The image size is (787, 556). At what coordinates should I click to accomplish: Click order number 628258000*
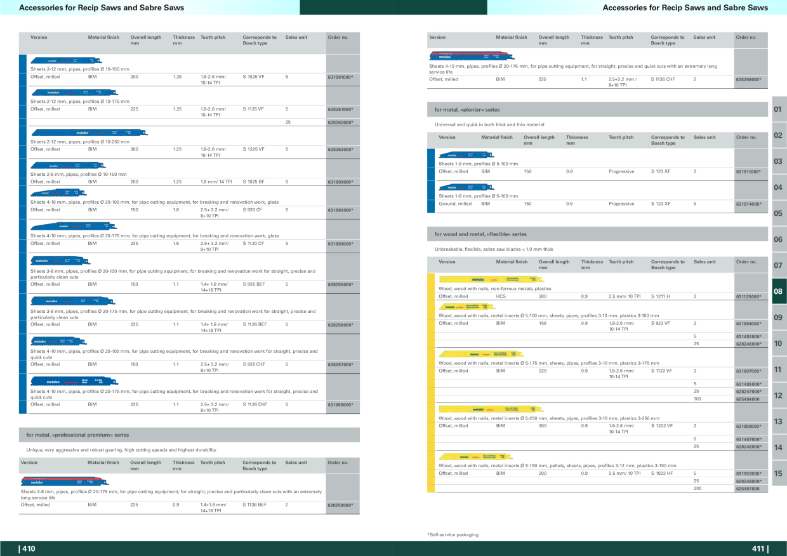tap(340, 505)
